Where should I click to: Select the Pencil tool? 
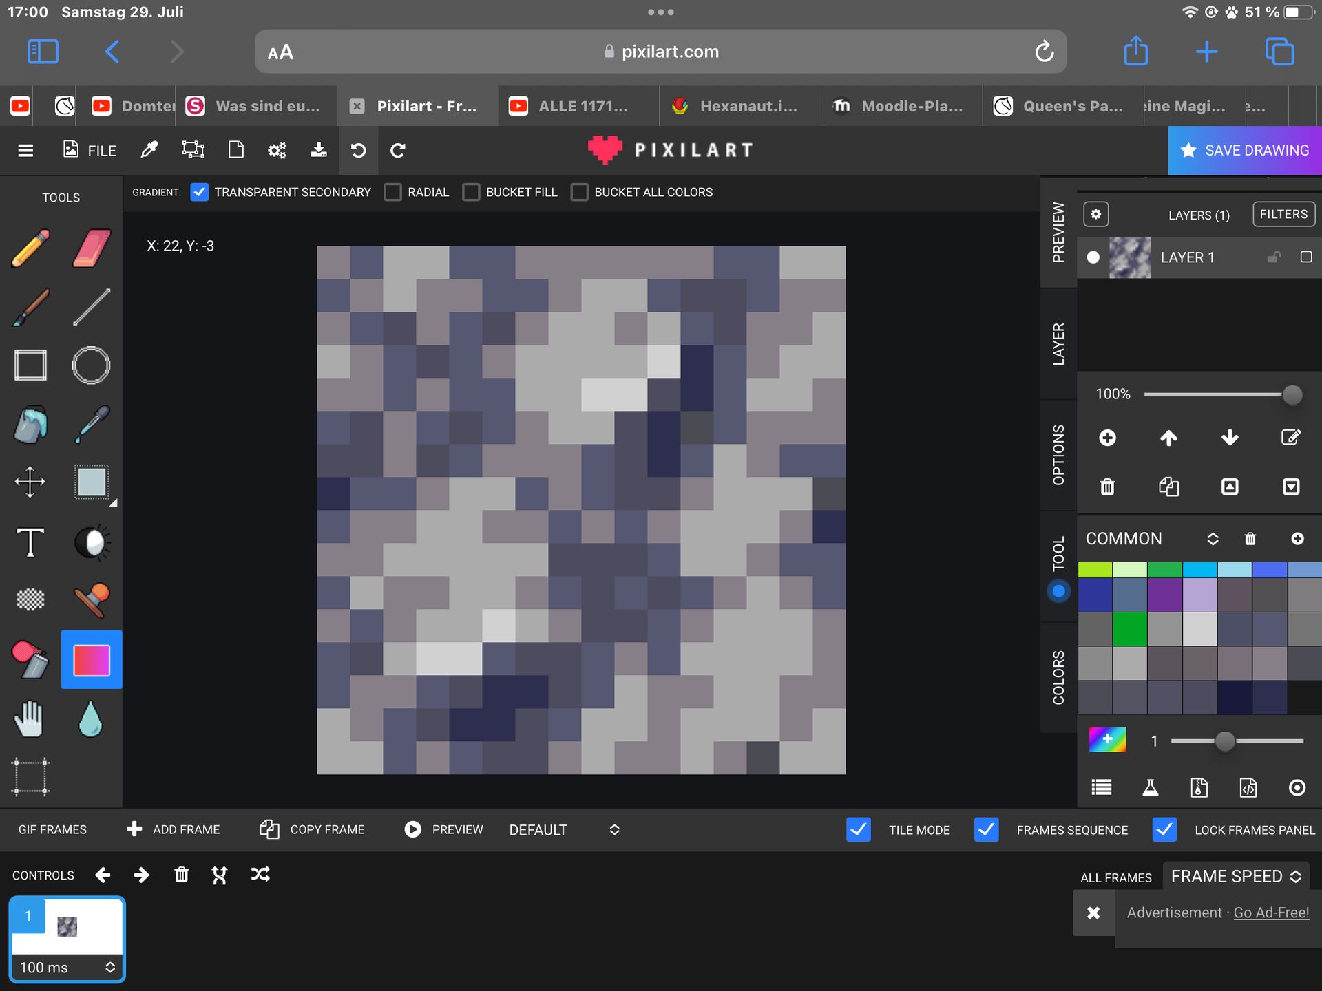pyautogui.click(x=31, y=248)
